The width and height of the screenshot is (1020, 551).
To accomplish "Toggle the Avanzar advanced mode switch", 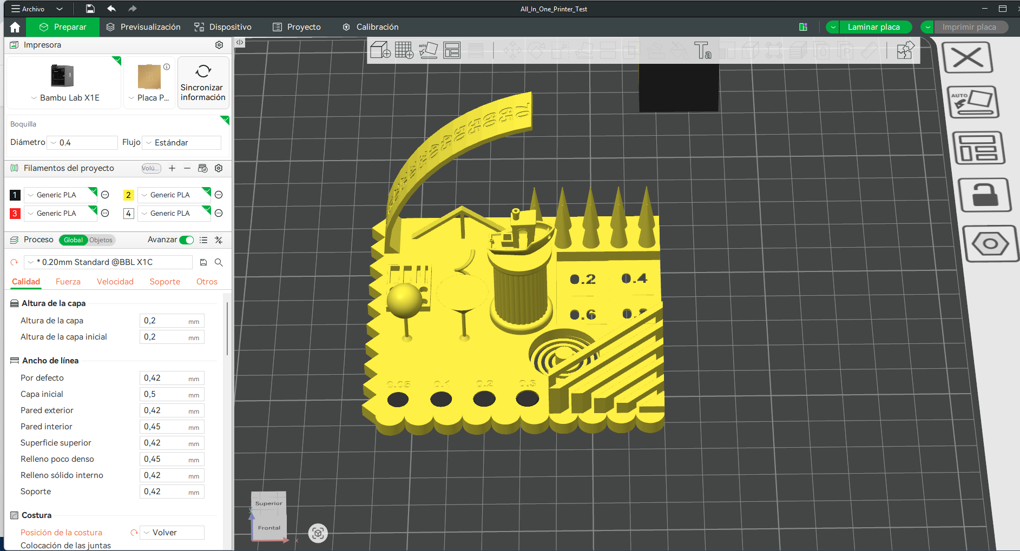I will point(187,240).
